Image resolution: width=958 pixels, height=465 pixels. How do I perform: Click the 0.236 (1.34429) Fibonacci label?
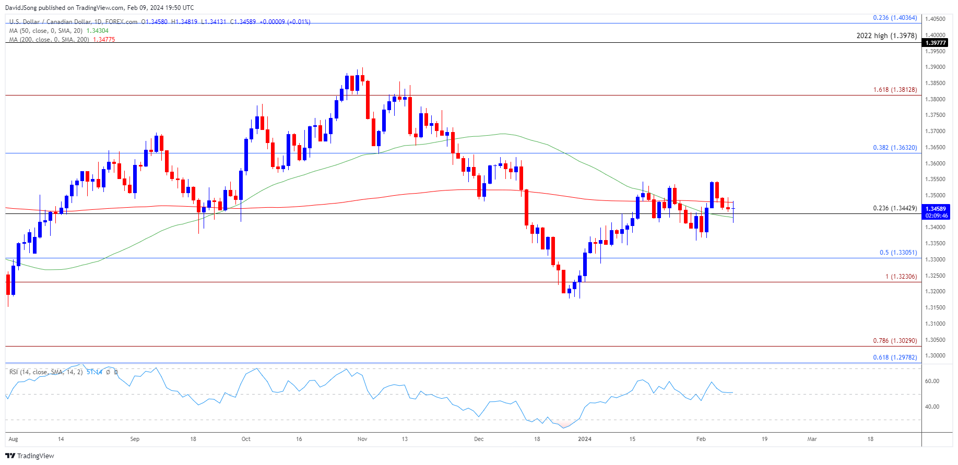point(895,208)
